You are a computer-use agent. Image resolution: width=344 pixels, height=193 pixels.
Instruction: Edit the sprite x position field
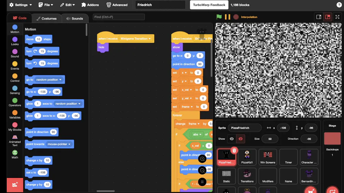(x=283, y=128)
